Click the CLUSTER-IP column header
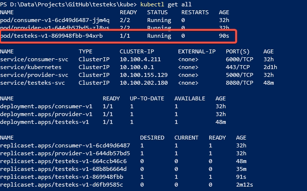307x191 pixels. click(137, 51)
